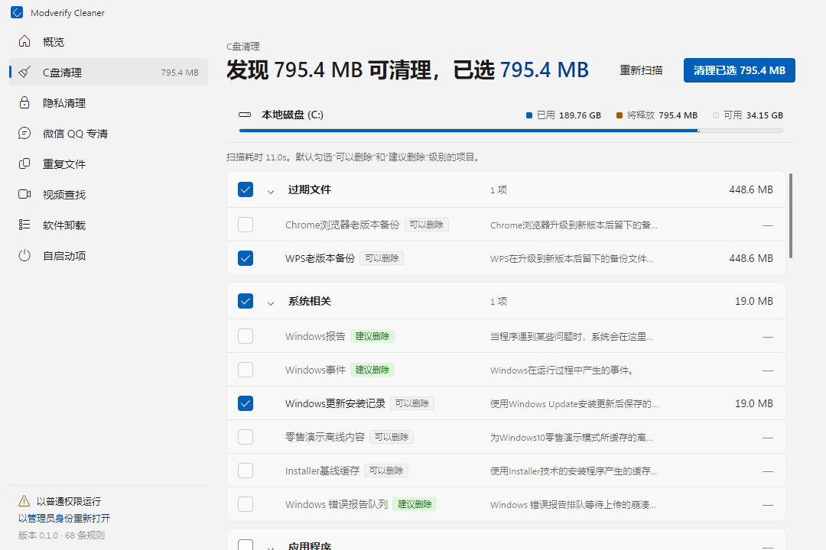Click the Modverify Cleaner app logo icon
The width and height of the screenshot is (826, 550).
coord(17,13)
